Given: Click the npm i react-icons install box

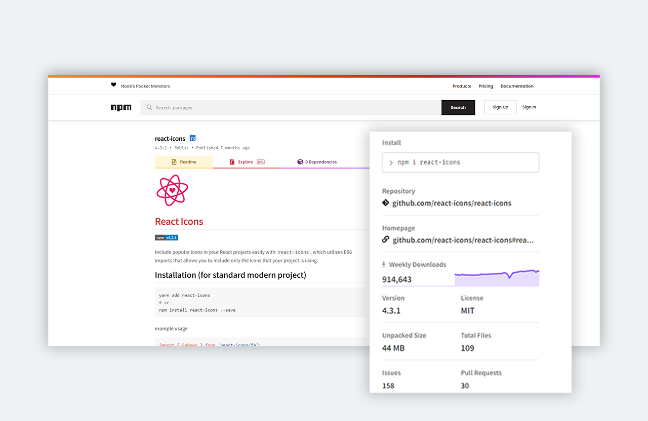Looking at the screenshot, I should coord(461,162).
